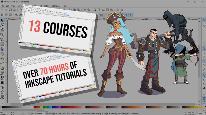Click the None (X) palette swatch
Image resolution: width=206 pixels, height=115 pixels.
pos(1,107)
